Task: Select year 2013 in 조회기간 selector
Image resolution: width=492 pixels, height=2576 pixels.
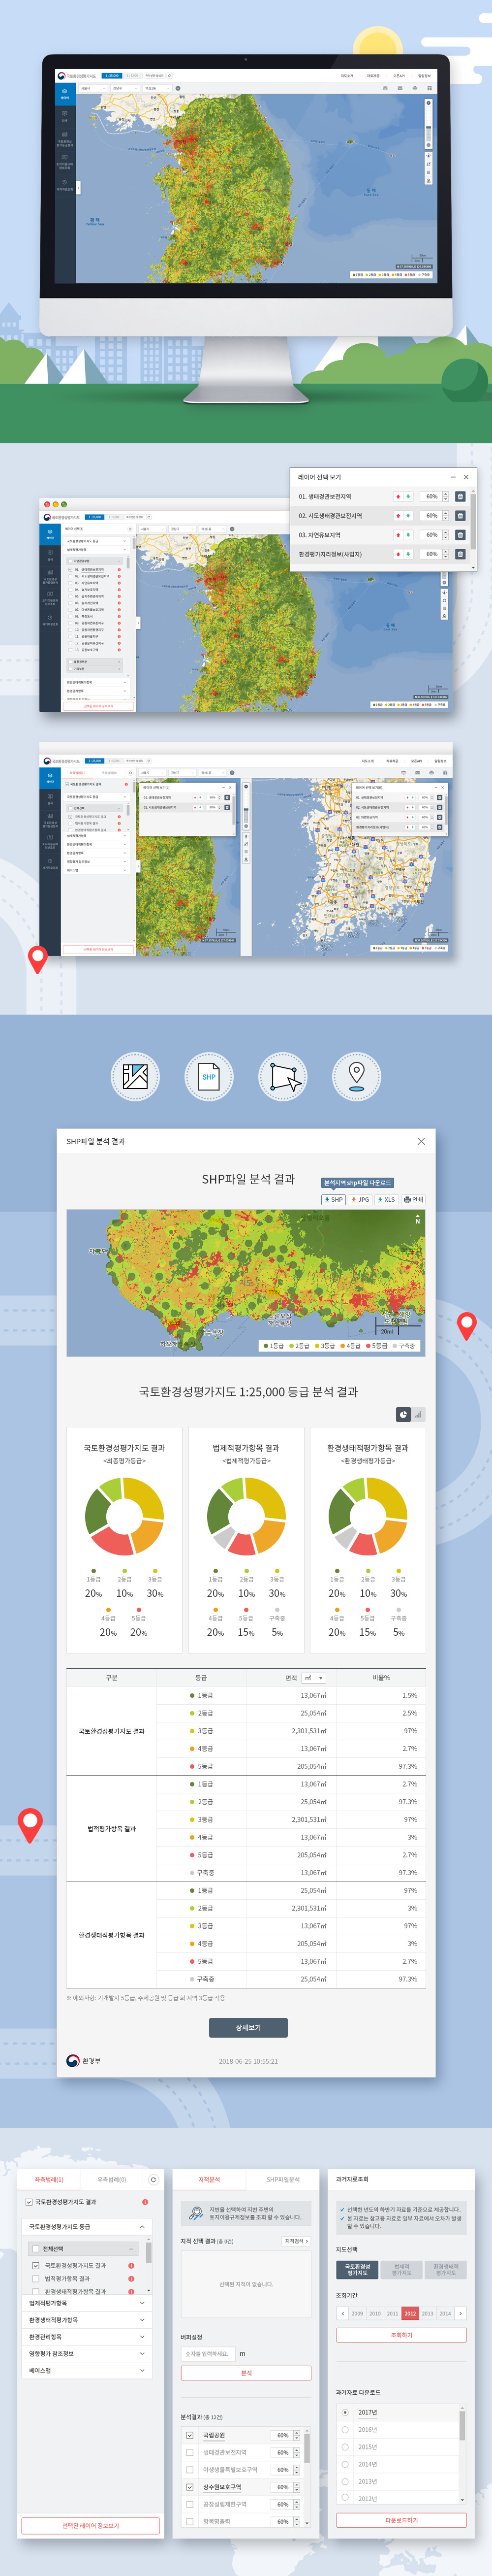Action: click(427, 2313)
